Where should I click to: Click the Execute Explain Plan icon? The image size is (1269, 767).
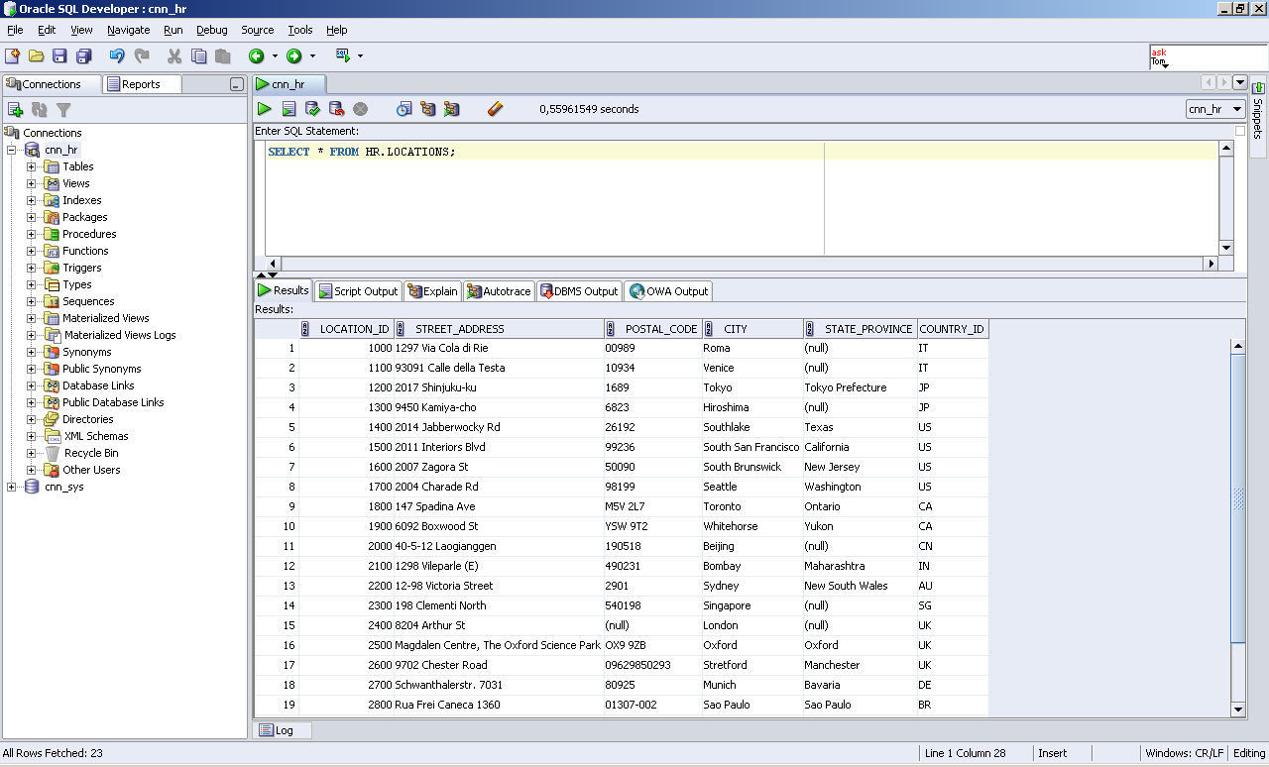(427, 109)
